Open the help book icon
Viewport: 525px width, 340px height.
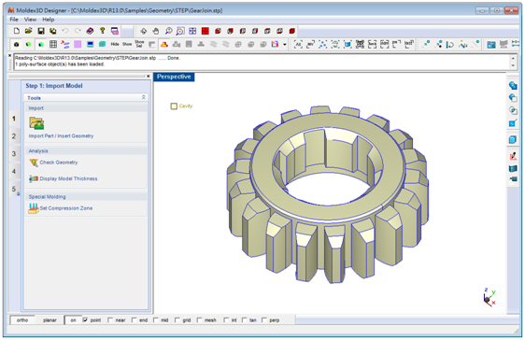click(90, 31)
